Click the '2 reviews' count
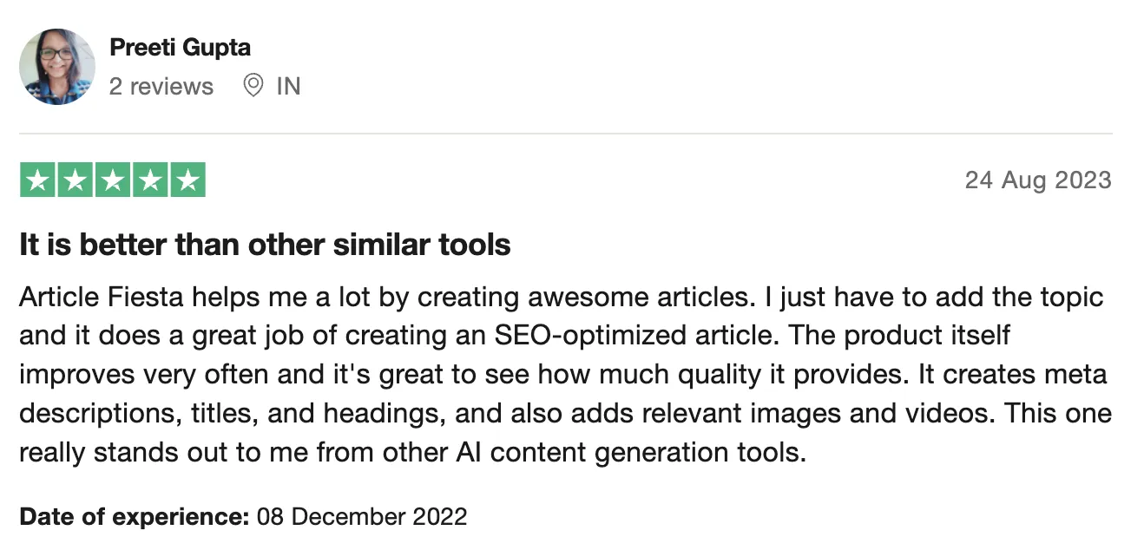This screenshot has height=550, width=1144. click(161, 86)
